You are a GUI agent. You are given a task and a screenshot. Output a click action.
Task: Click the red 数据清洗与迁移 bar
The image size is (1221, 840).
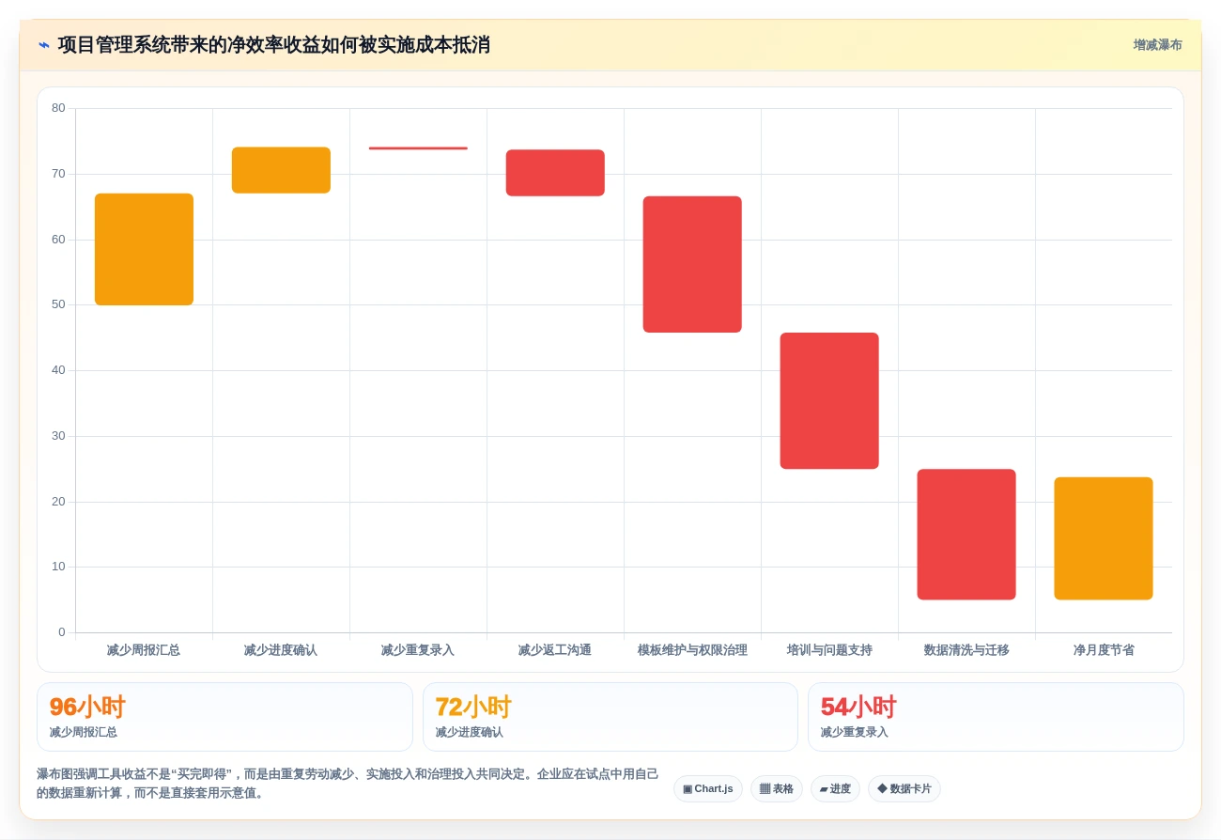966,535
